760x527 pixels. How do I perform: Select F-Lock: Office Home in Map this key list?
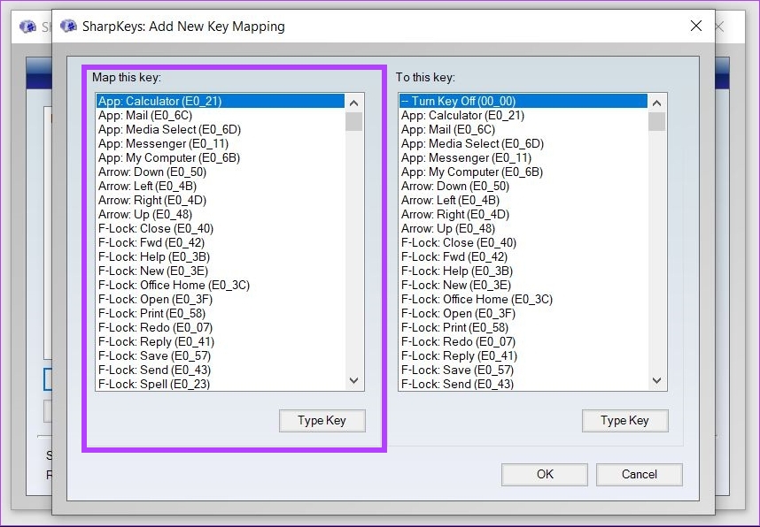pyautogui.click(x=221, y=285)
